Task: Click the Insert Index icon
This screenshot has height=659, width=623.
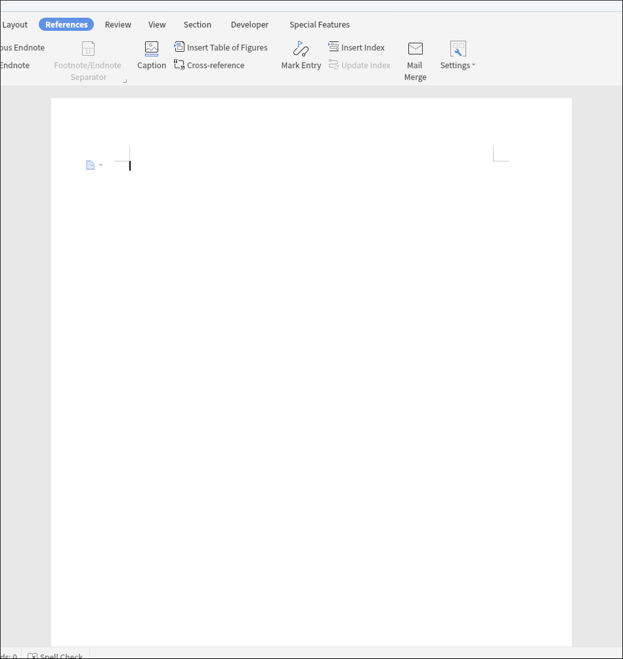Action: click(333, 47)
